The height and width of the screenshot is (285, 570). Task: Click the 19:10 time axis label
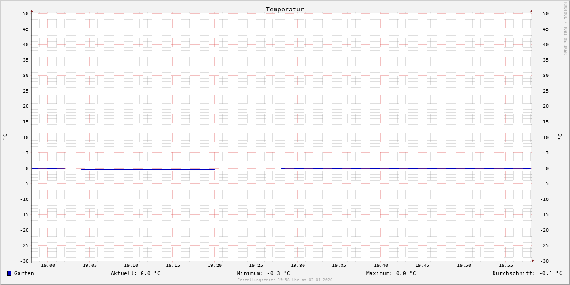click(x=131, y=265)
